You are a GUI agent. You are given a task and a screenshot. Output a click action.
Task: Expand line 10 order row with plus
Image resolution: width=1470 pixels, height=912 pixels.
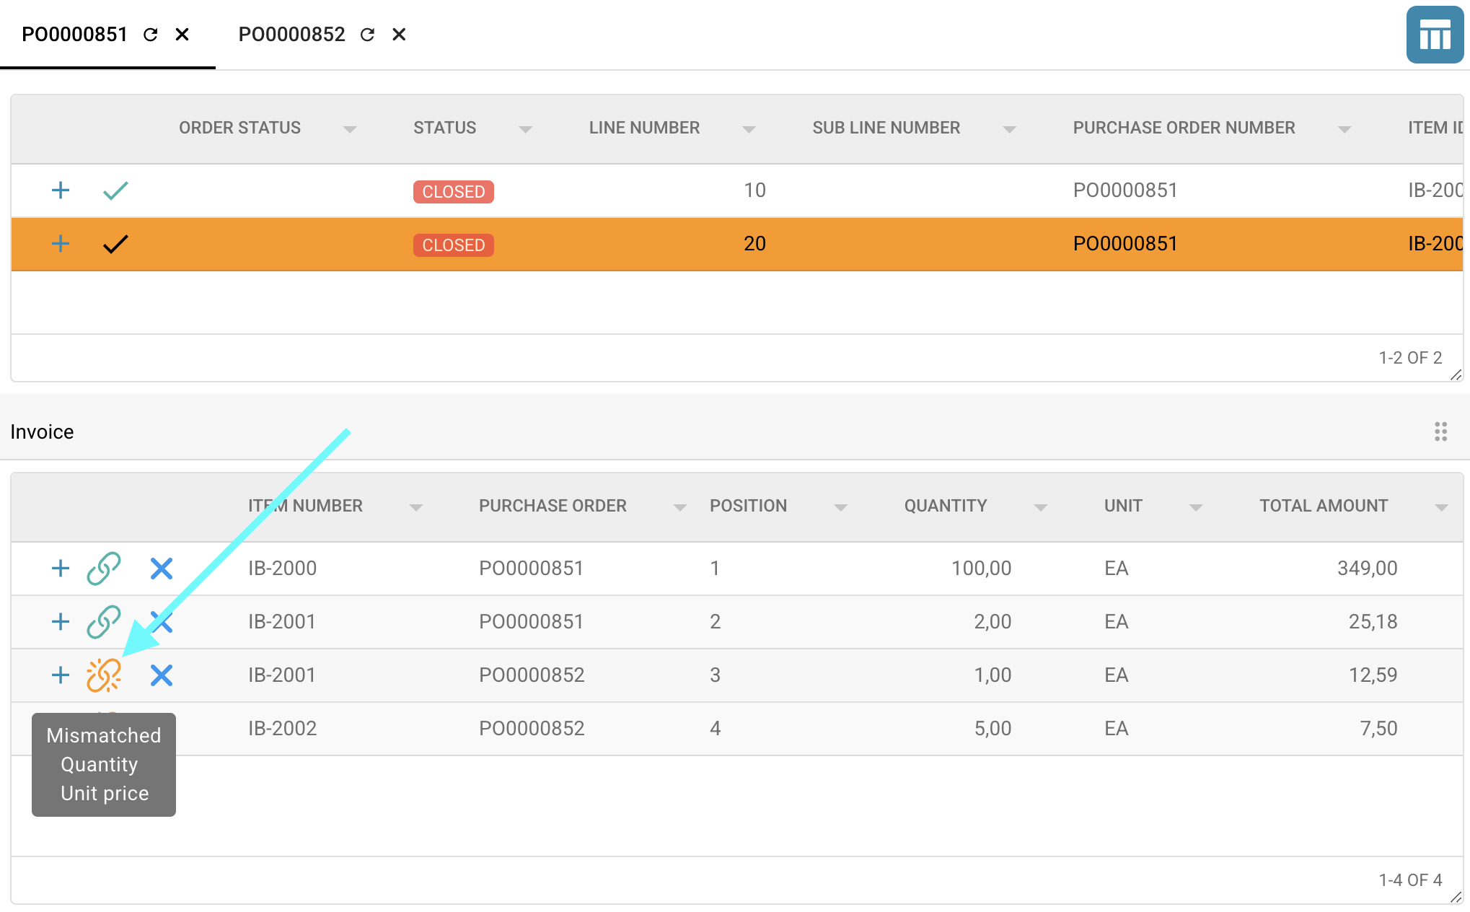pos(61,190)
